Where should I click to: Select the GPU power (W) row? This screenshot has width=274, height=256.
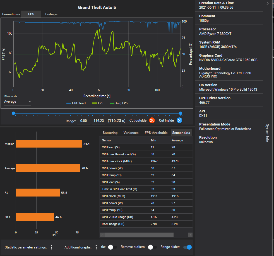tap(146, 203)
